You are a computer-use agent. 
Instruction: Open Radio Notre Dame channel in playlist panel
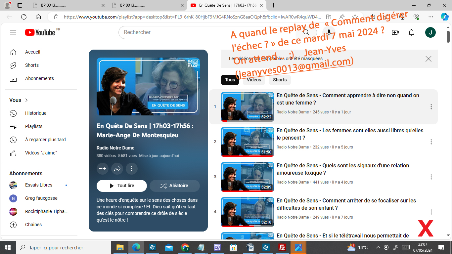pos(115,148)
